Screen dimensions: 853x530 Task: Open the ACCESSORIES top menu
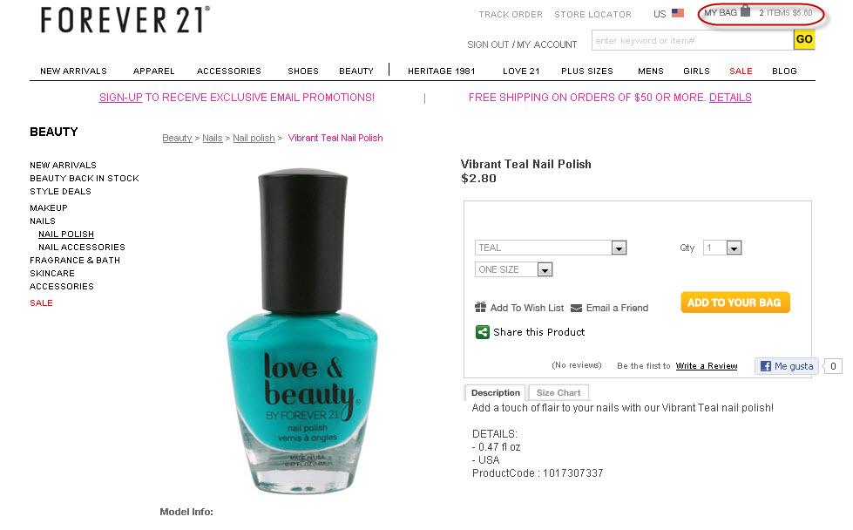pos(228,71)
